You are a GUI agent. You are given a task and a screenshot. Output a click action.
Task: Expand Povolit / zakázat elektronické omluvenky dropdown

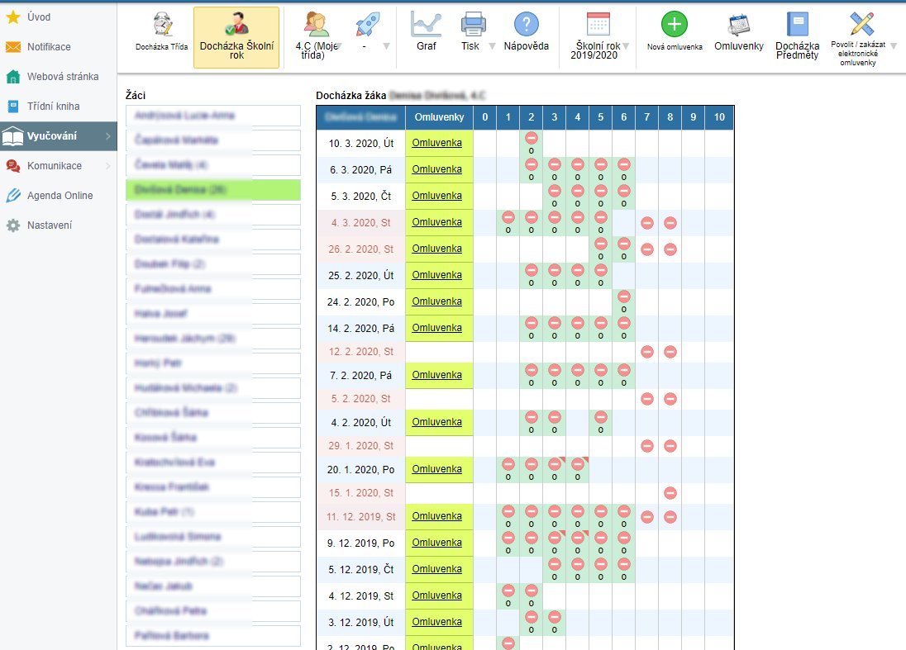pyautogui.click(x=893, y=46)
